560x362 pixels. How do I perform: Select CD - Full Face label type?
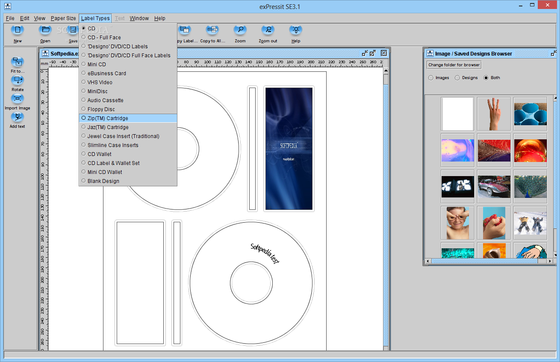pyautogui.click(x=128, y=38)
